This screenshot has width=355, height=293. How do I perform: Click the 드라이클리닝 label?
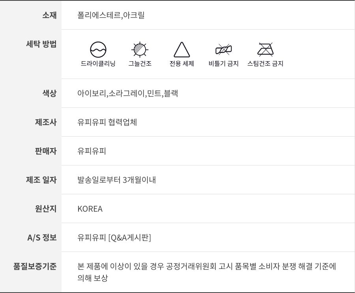(98, 64)
